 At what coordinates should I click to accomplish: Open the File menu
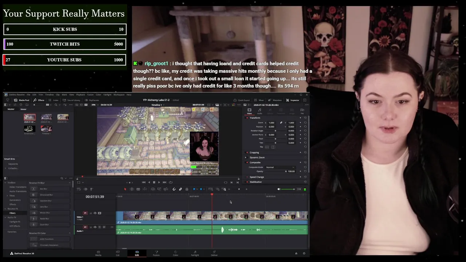tap(28, 95)
